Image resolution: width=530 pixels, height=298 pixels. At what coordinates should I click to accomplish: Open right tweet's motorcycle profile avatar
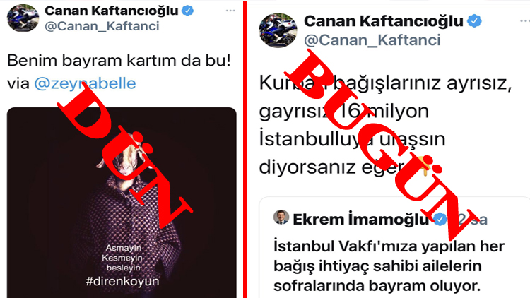(278, 30)
